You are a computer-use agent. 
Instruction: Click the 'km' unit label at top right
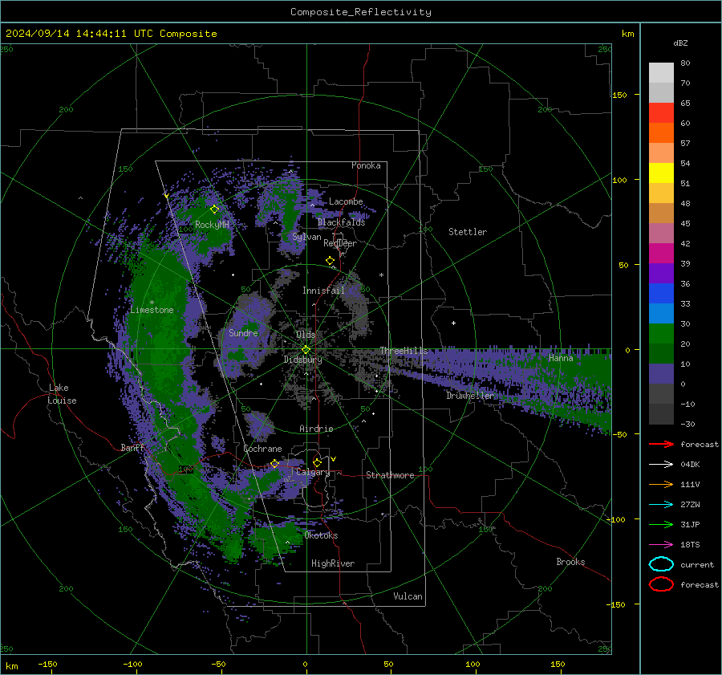coord(627,34)
